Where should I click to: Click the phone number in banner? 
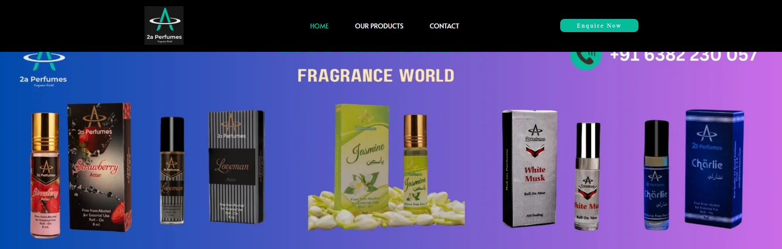684,56
